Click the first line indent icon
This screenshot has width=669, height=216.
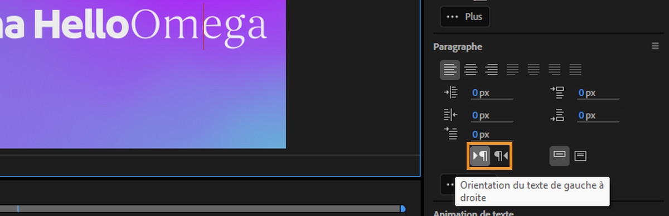click(x=450, y=134)
